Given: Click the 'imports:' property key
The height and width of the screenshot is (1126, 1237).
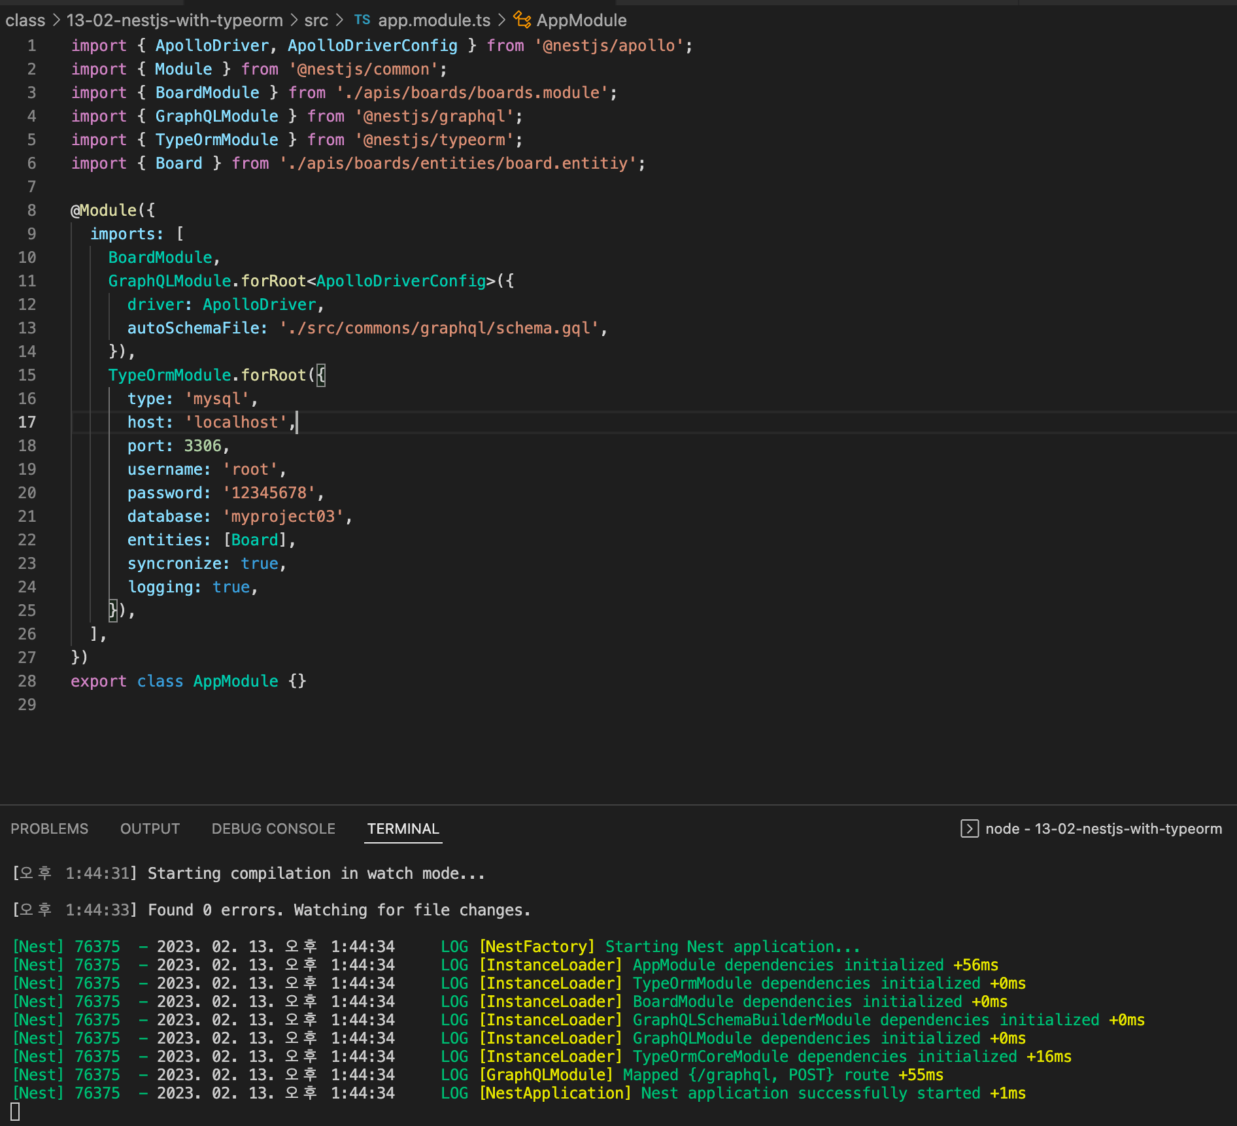Looking at the screenshot, I should [127, 233].
